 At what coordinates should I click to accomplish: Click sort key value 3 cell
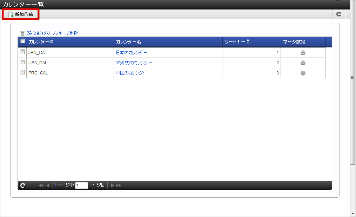tap(251, 73)
